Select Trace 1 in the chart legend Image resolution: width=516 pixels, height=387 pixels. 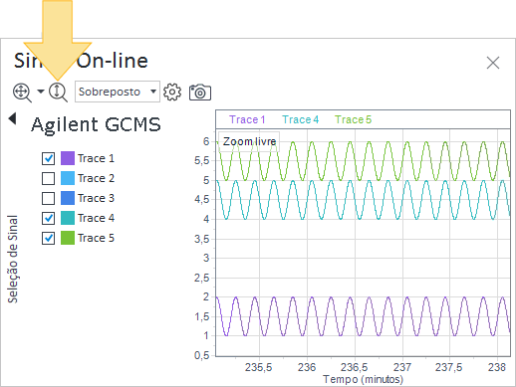(x=247, y=119)
